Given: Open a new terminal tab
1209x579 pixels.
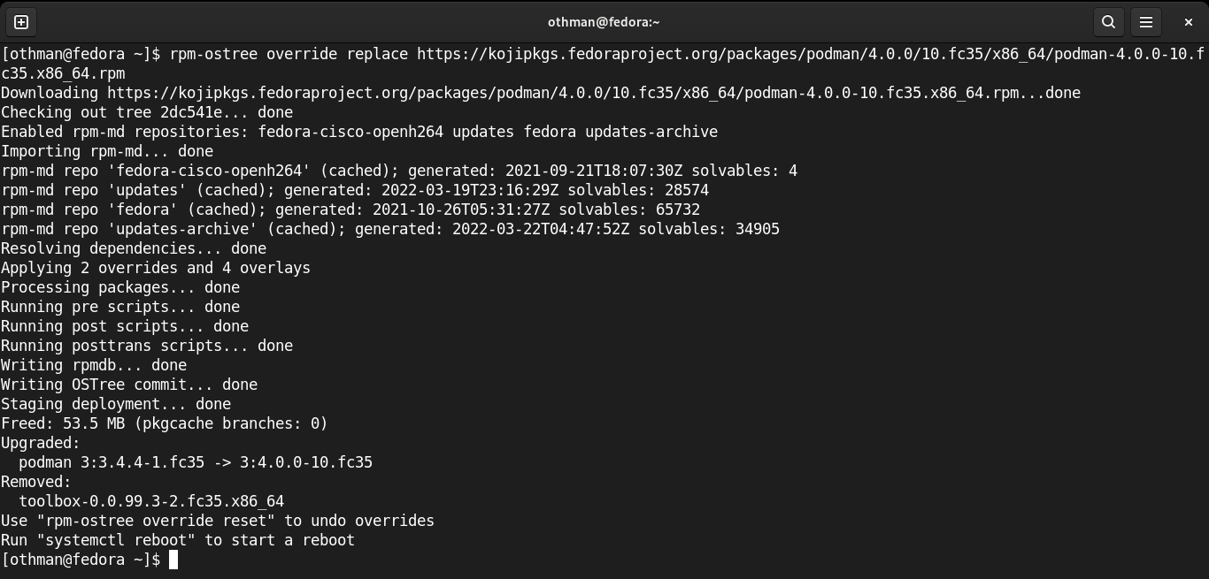Looking at the screenshot, I should click(21, 22).
